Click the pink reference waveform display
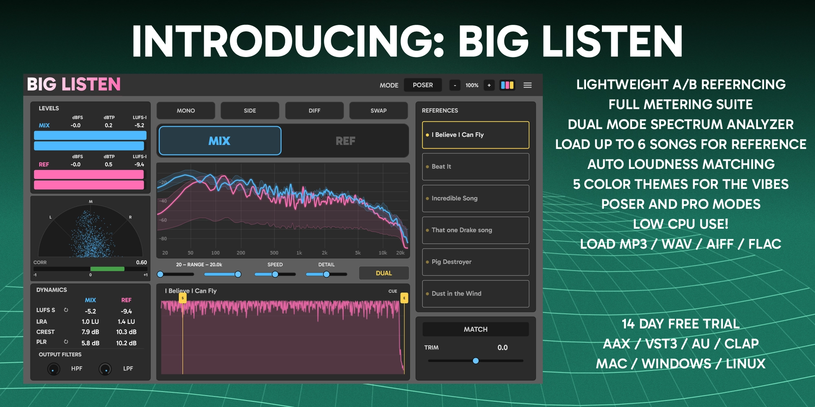The height and width of the screenshot is (407, 815). coord(283,337)
